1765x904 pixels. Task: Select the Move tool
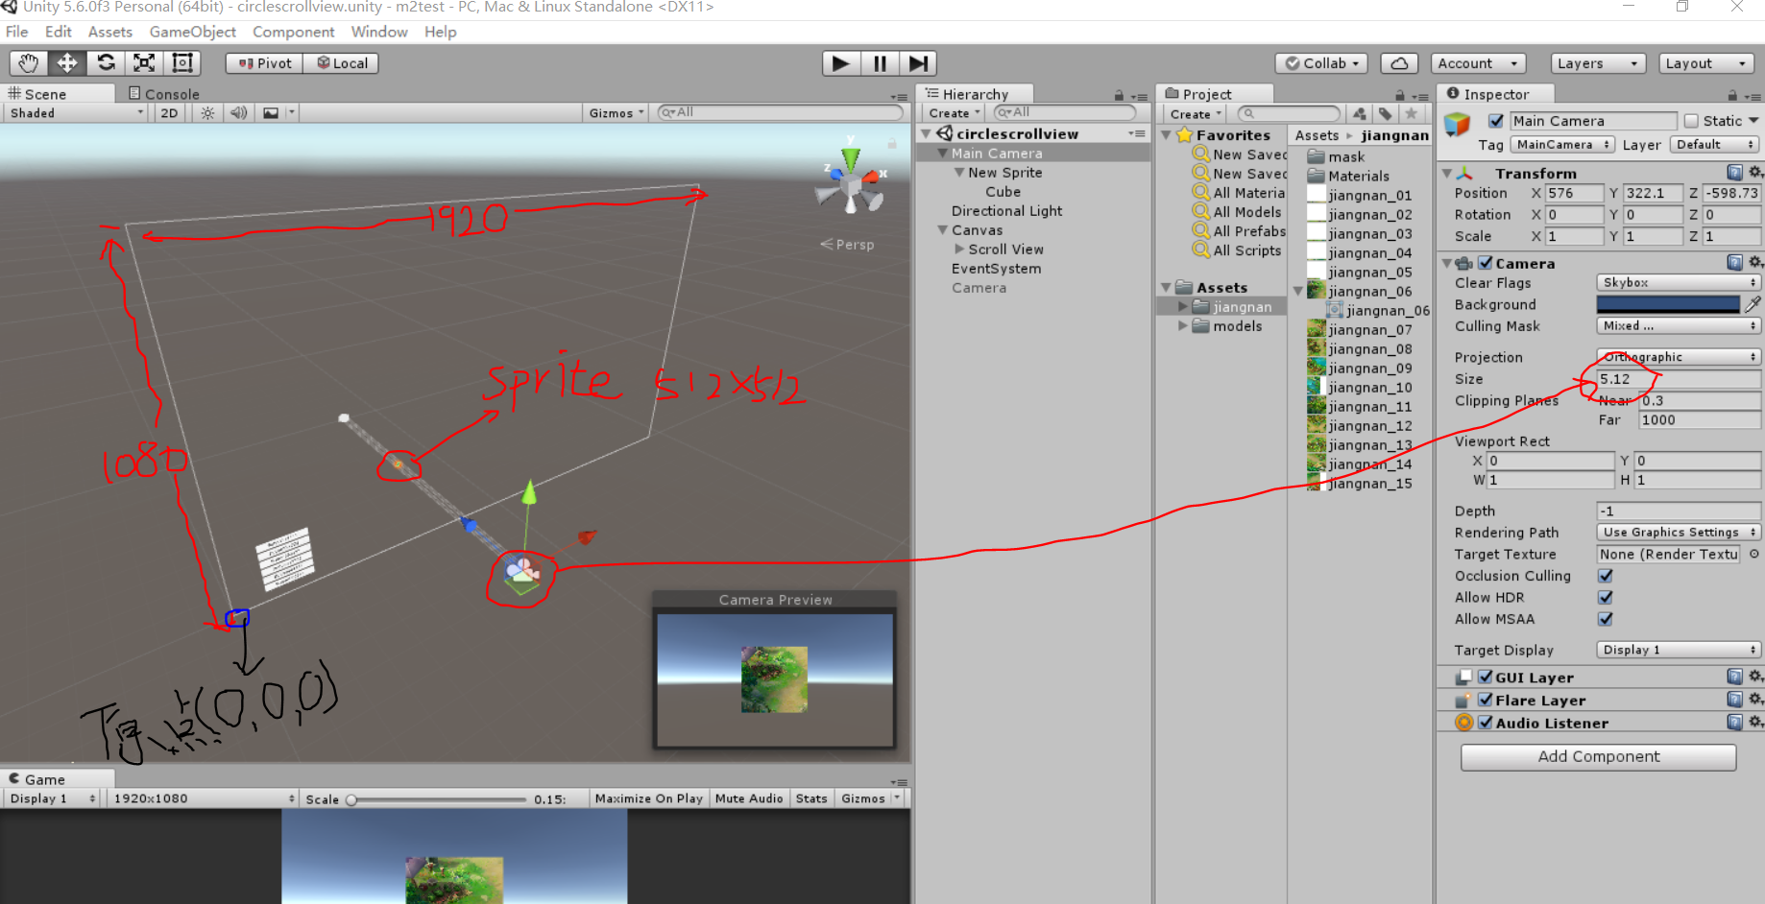tap(67, 63)
